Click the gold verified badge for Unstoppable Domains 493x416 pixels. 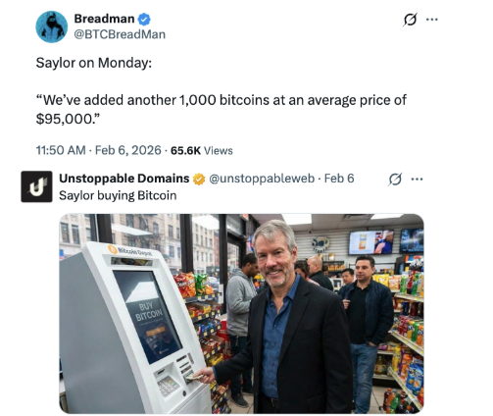199,179
